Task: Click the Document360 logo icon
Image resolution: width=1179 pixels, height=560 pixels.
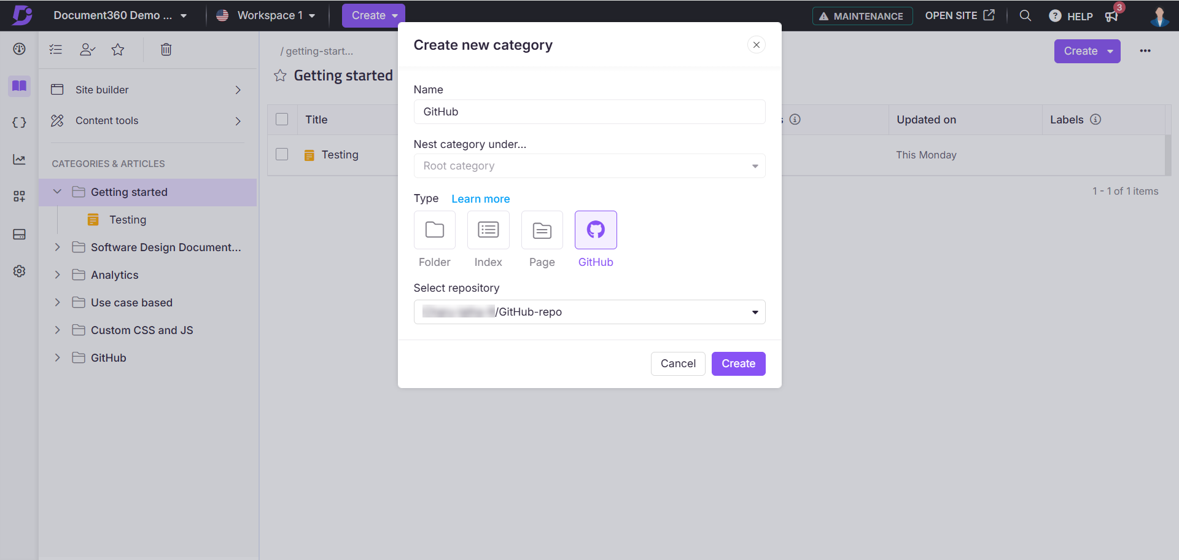Action: tap(22, 15)
